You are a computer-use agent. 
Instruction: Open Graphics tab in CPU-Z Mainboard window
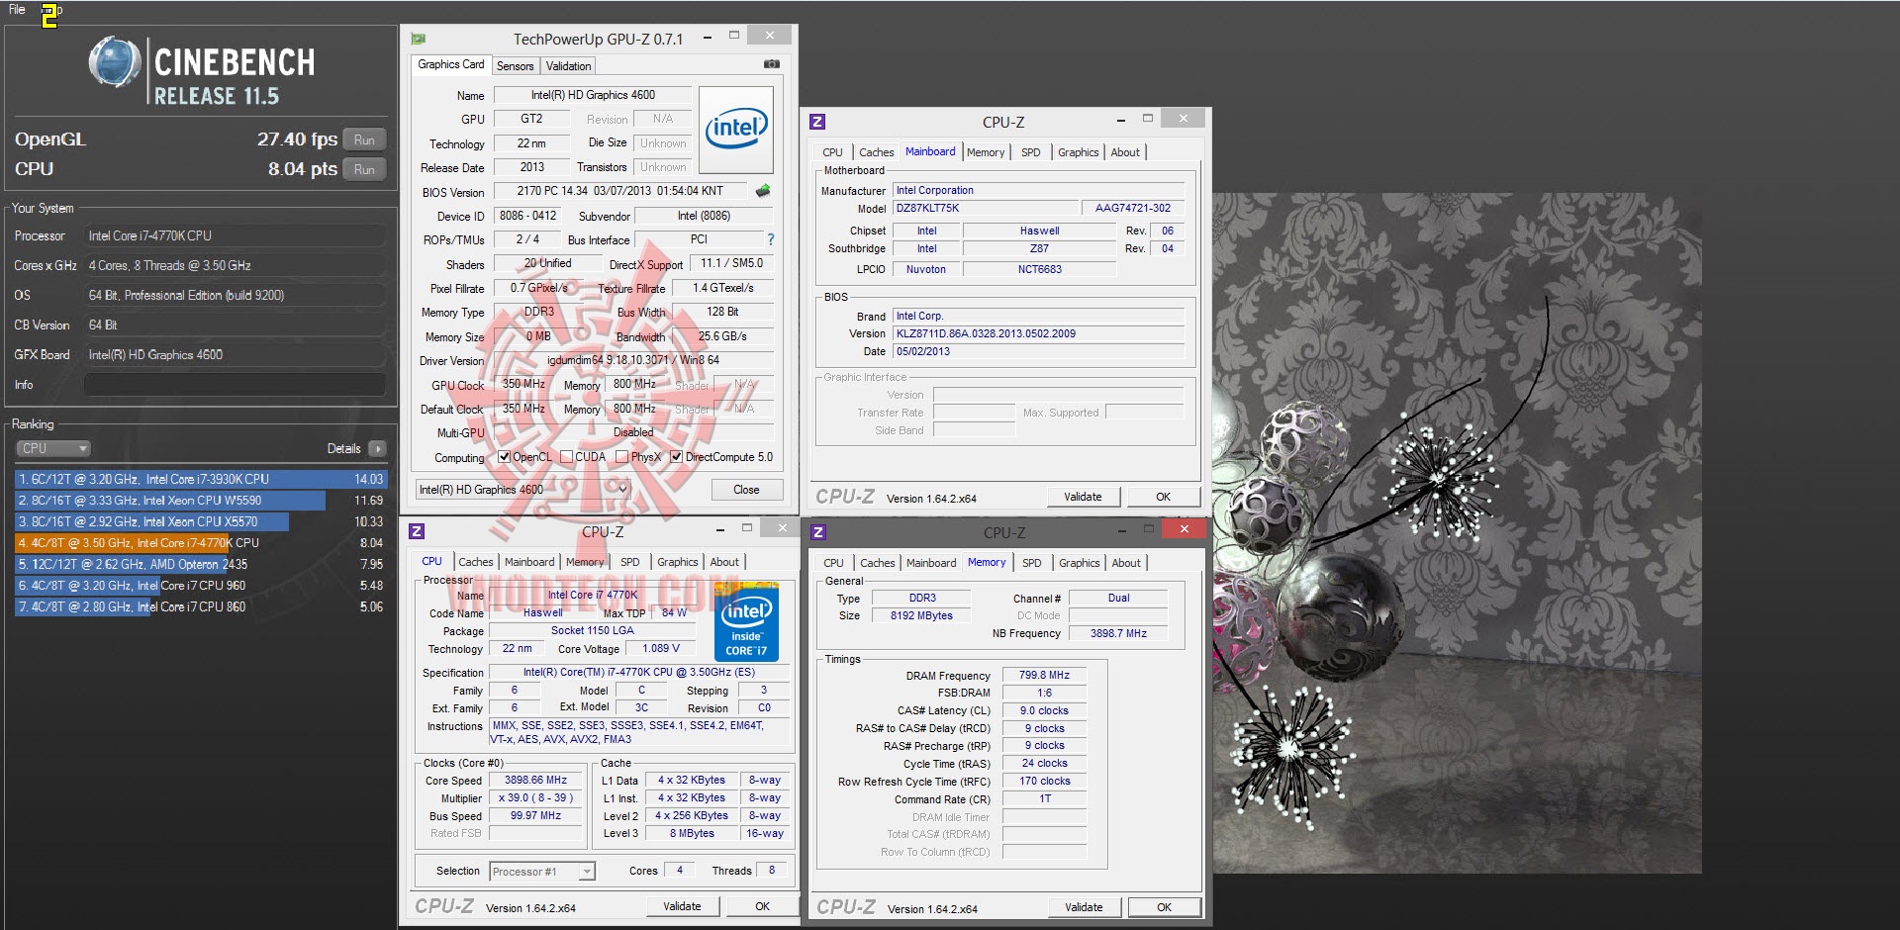[1078, 152]
